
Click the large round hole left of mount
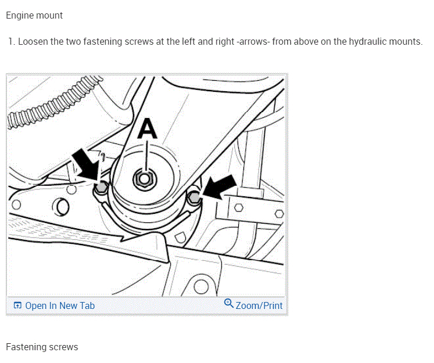pos(61,207)
